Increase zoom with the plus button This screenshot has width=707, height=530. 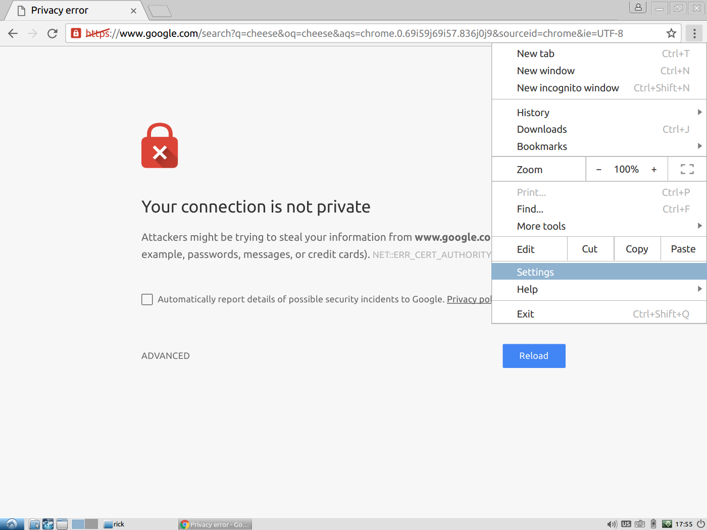[654, 170]
